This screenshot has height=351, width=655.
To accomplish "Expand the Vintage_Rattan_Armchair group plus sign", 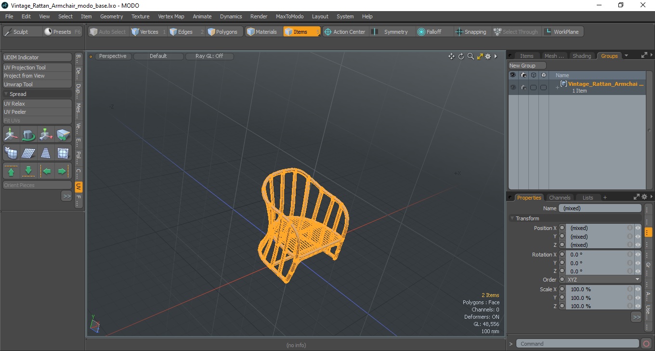I will [557, 88].
